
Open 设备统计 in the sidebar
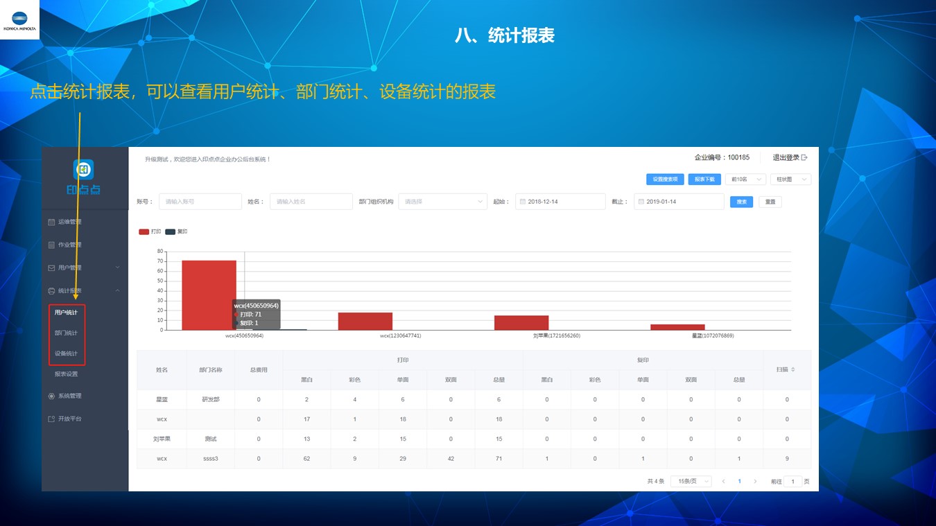pyautogui.click(x=67, y=353)
